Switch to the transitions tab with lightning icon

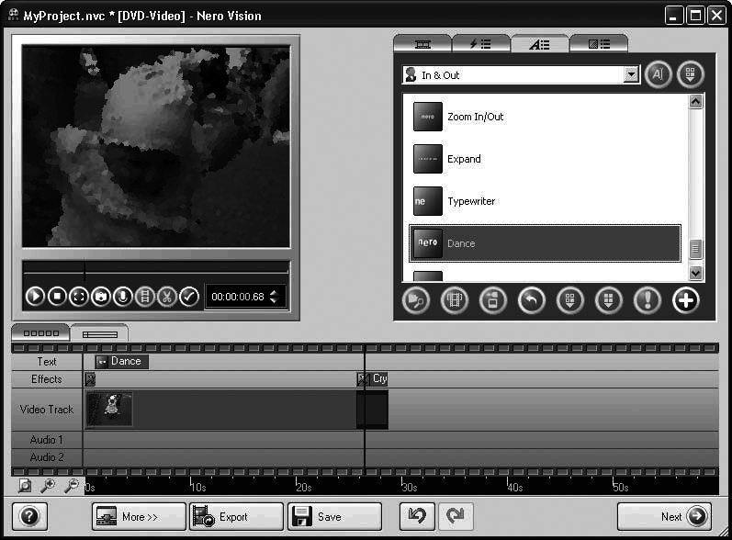[480, 44]
